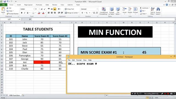The image size is (176, 99).
Task: Switch to Page Layout tab
Action: click(28, 5)
